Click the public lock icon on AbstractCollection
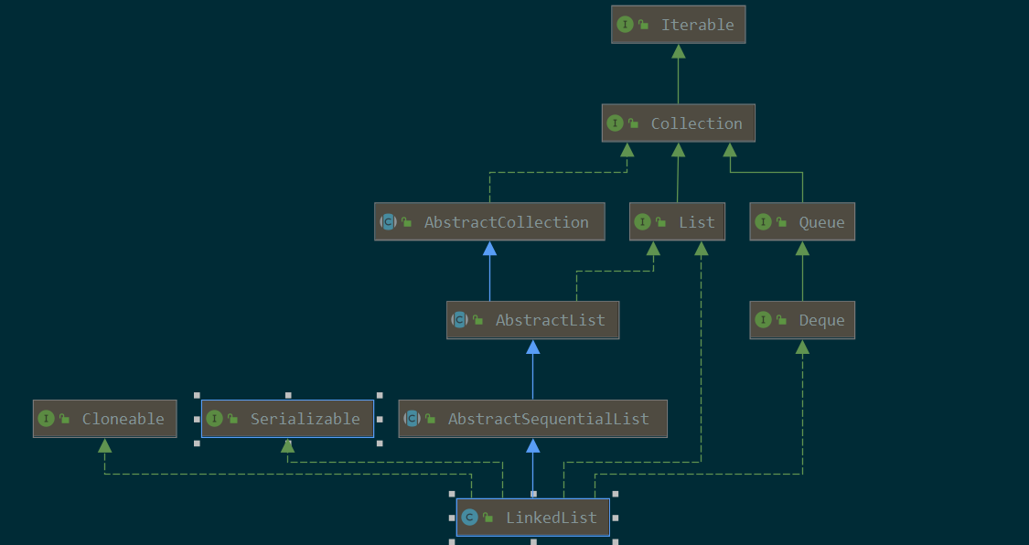1029x545 pixels. [407, 222]
